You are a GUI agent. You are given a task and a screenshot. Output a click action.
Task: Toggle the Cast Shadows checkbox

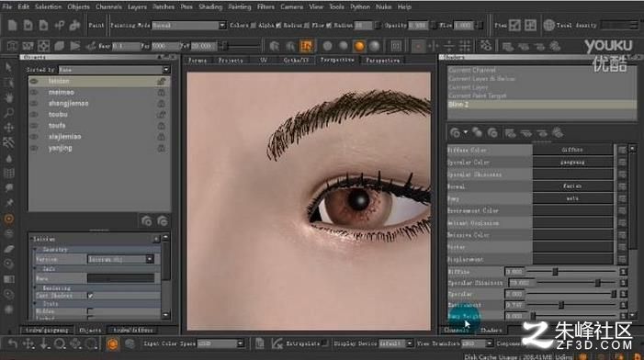90,296
